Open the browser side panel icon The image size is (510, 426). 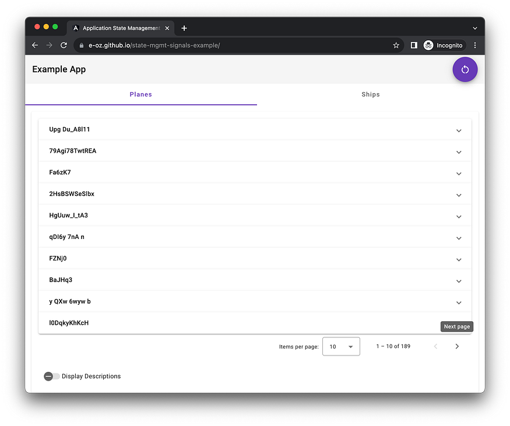point(414,45)
